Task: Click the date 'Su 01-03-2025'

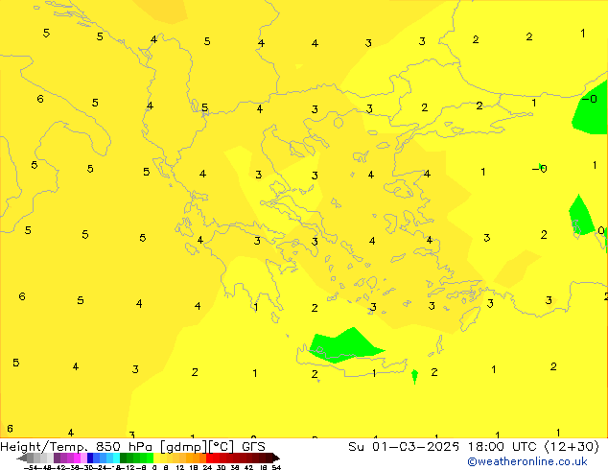Action: (x=404, y=447)
